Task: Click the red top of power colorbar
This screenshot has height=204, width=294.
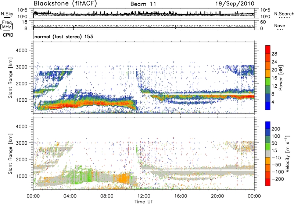Action: click(x=268, y=49)
